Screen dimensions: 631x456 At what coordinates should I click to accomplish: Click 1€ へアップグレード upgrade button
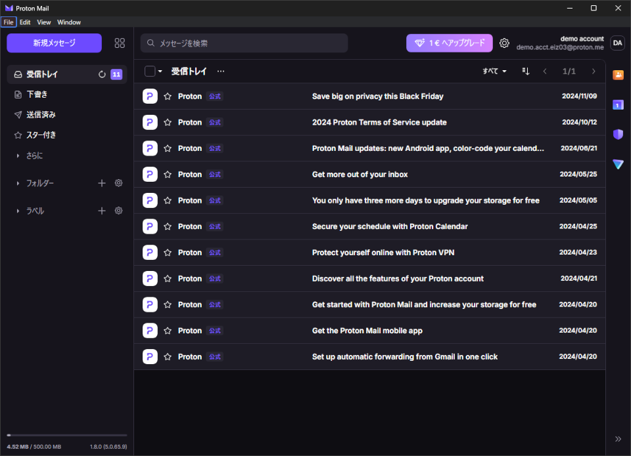tap(449, 43)
